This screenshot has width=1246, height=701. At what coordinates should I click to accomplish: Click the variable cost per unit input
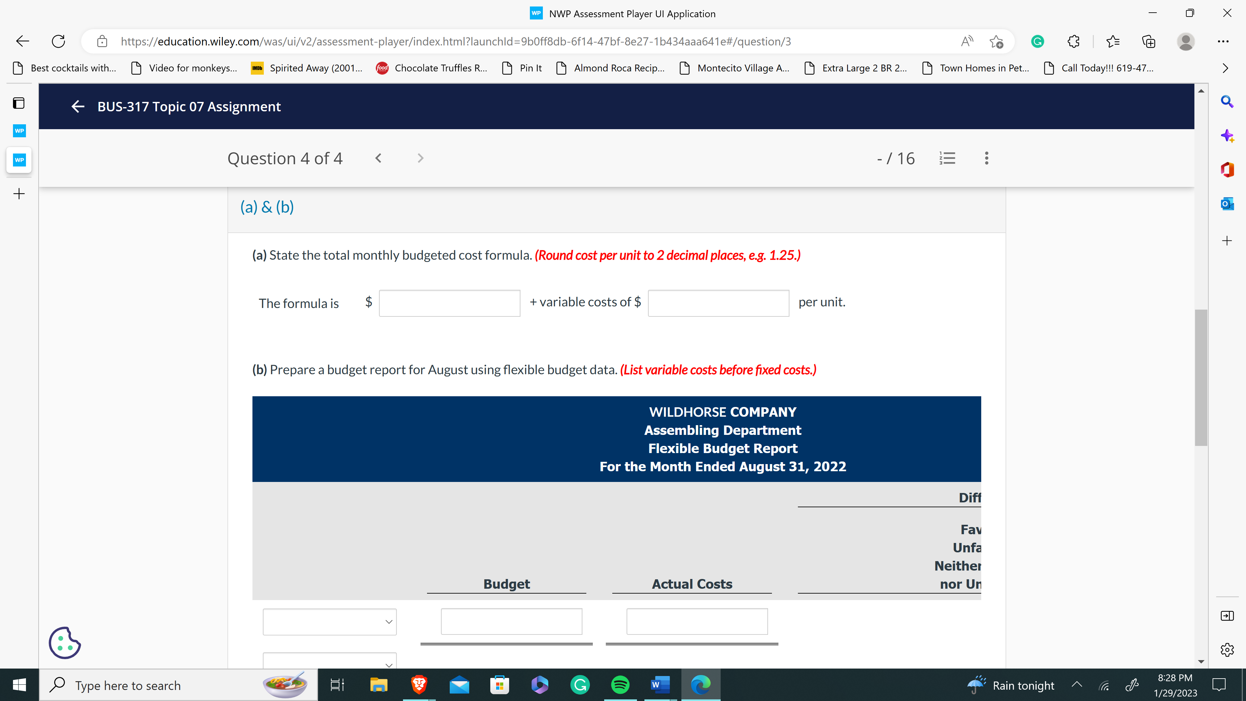(x=718, y=303)
